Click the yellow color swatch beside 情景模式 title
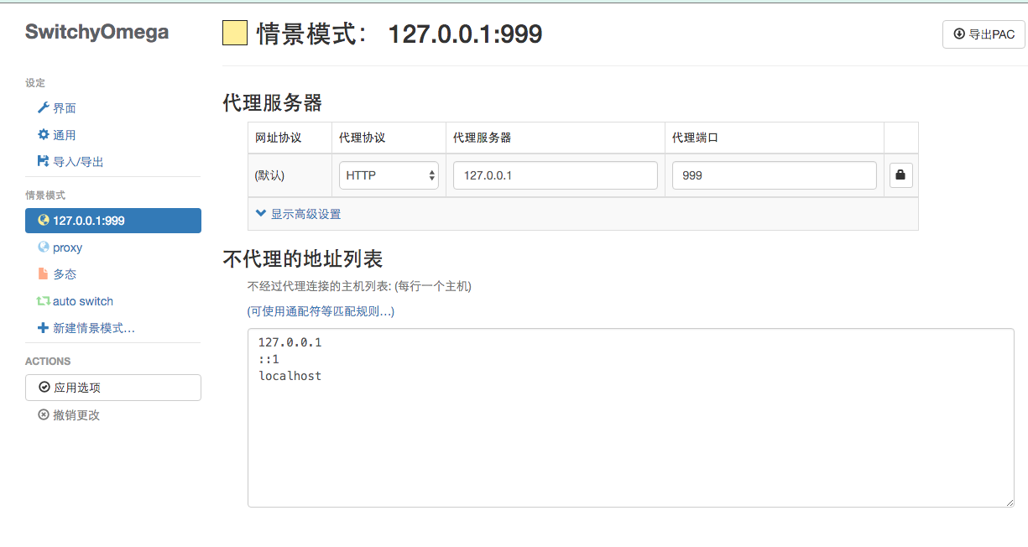This screenshot has width=1028, height=547. tap(234, 33)
